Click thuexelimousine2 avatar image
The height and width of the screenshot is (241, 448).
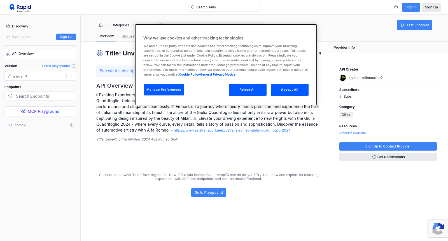(x=343, y=78)
